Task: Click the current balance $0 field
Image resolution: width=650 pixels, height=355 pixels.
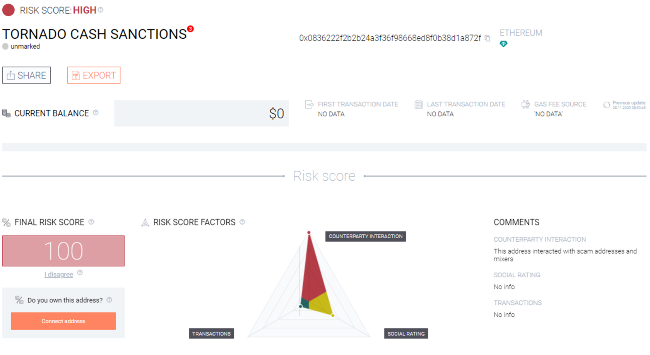Action: point(201,113)
